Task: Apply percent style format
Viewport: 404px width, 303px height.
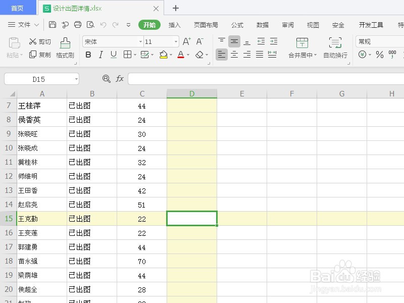Action: [380, 55]
